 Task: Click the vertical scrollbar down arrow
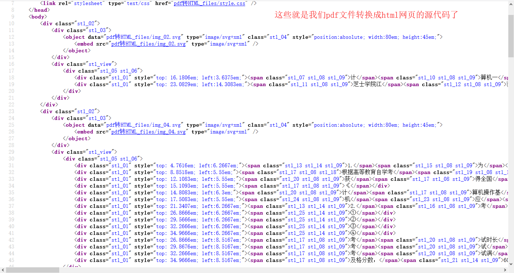(511, 264)
